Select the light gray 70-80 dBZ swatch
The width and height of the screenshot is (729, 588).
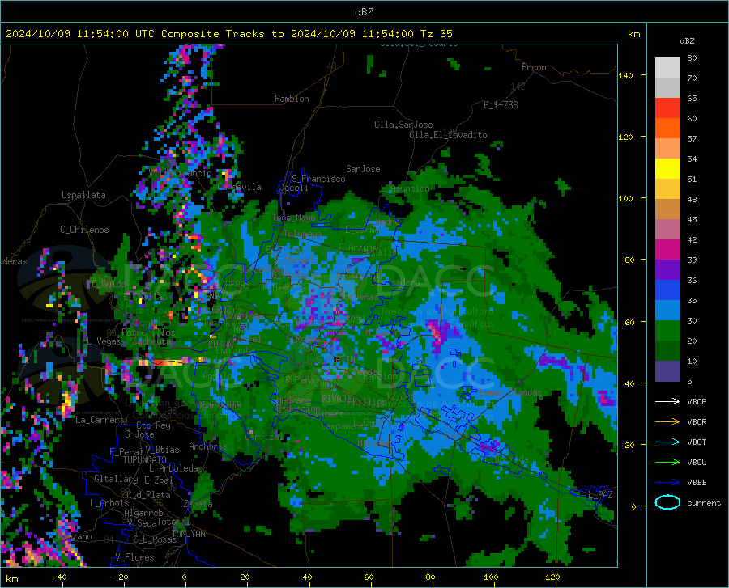pyautogui.click(x=667, y=68)
